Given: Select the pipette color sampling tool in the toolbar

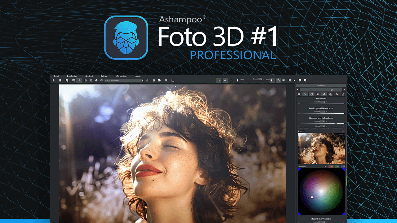Looking at the screenshot, I should click(78, 80).
